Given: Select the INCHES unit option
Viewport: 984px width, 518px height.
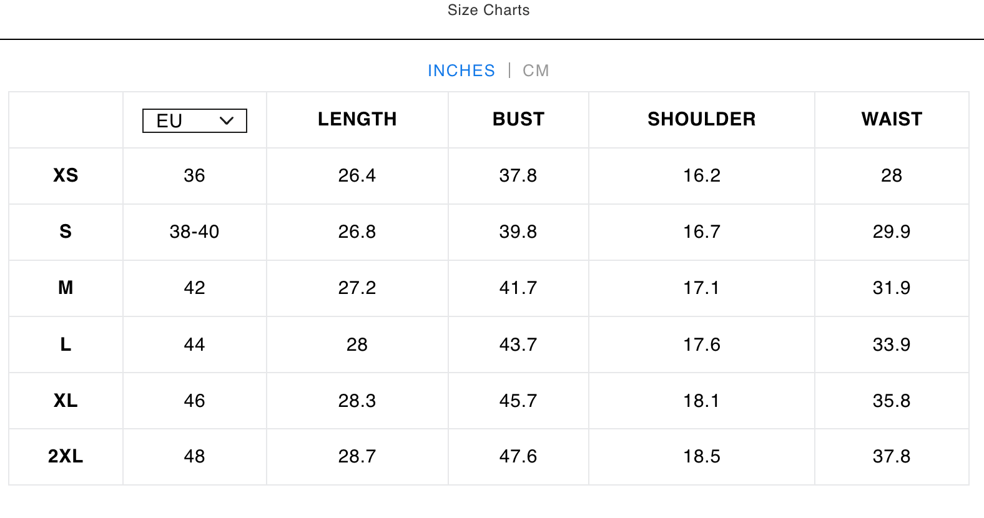Looking at the screenshot, I should 461,71.
